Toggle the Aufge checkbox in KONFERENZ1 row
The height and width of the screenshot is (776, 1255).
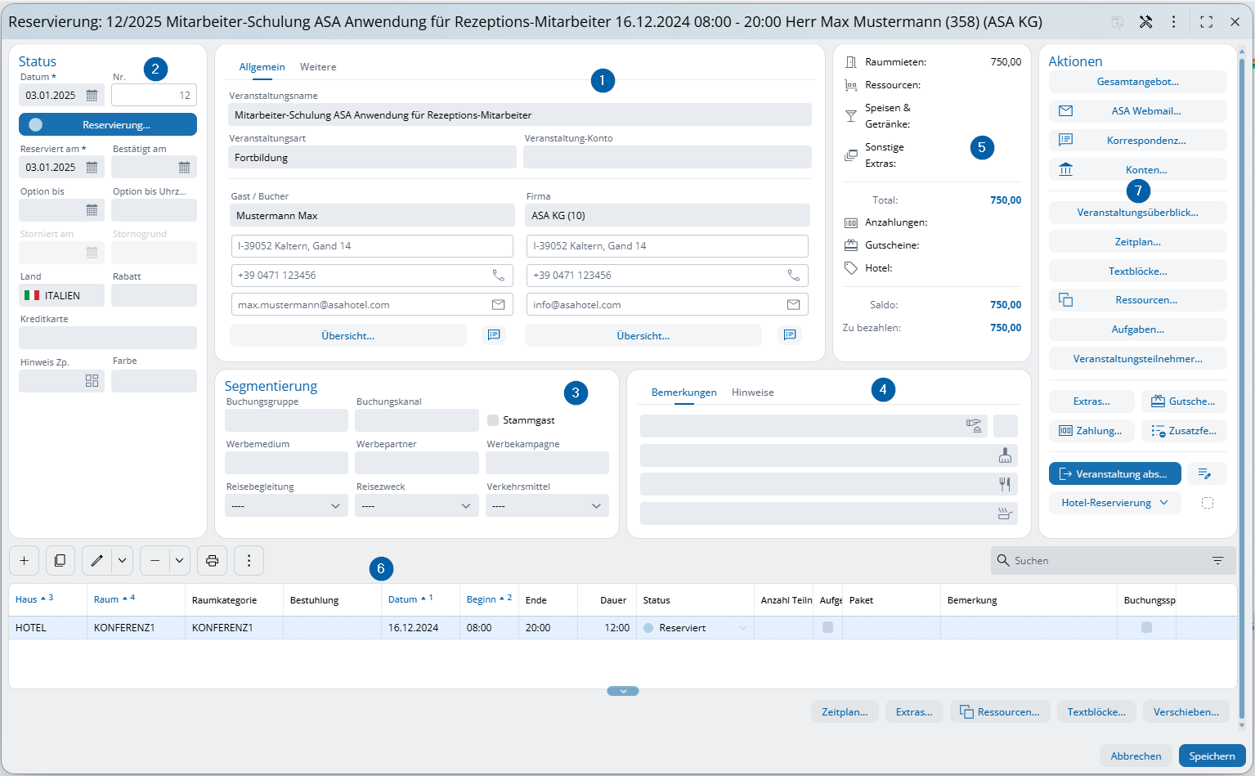click(x=827, y=627)
